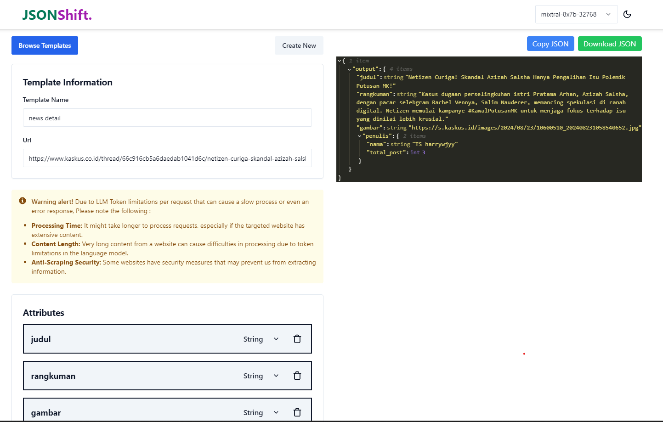Delete the judul attribute
This screenshot has height=422, width=663.
[297, 339]
